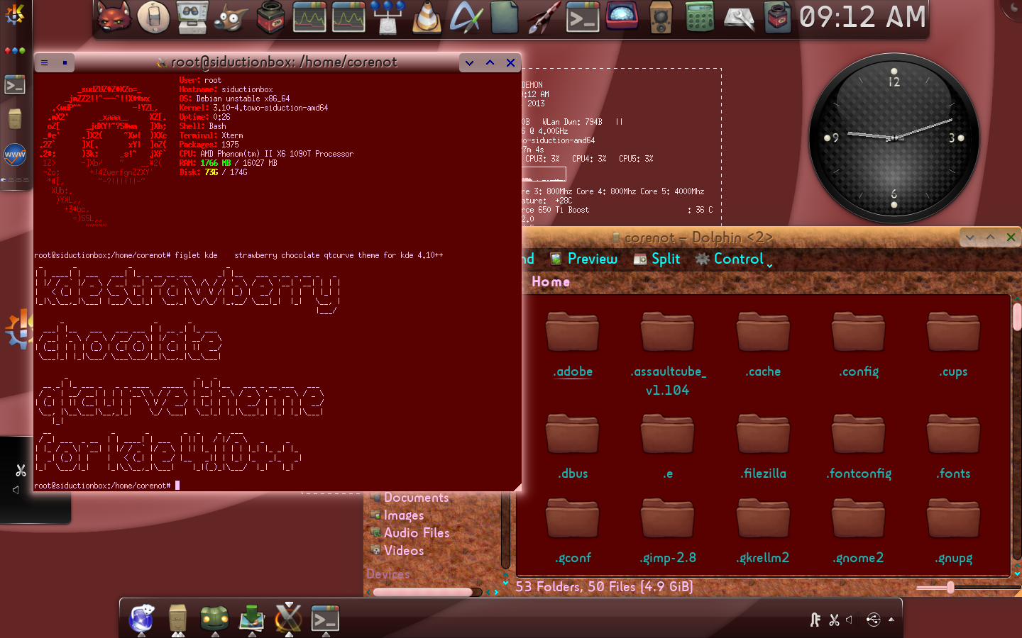Select the .filezilla folder

point(763,447)
